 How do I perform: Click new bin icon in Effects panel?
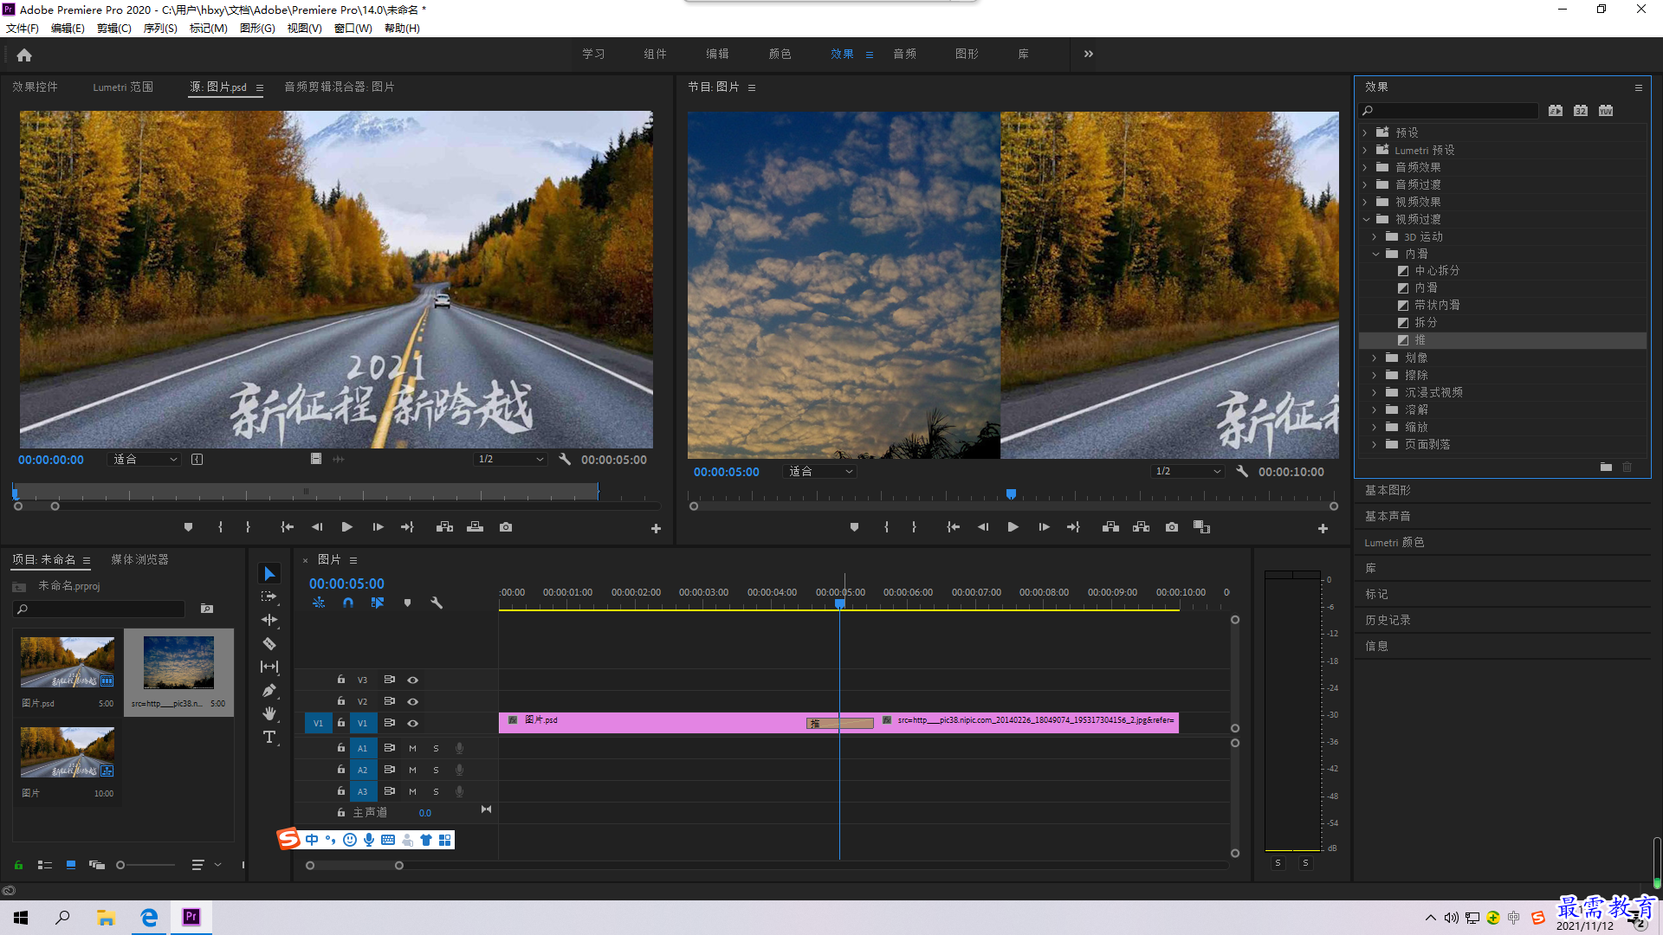tap(1606, 467)
